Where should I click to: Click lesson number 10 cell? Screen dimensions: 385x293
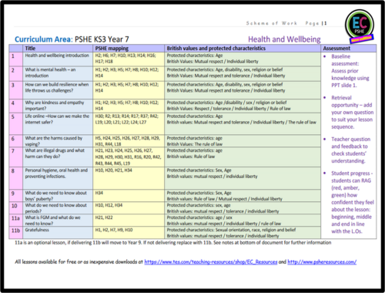[x=16, y=208]
